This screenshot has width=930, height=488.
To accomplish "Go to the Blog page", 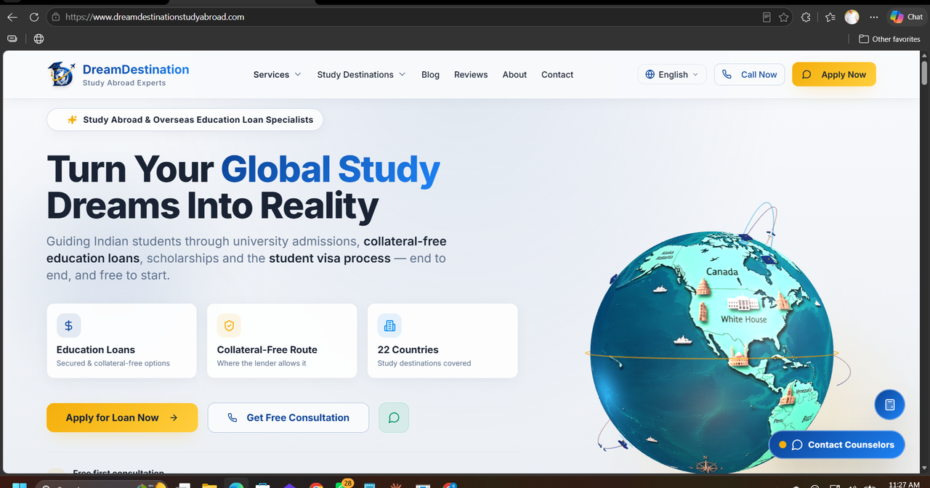I will (430, 75).
